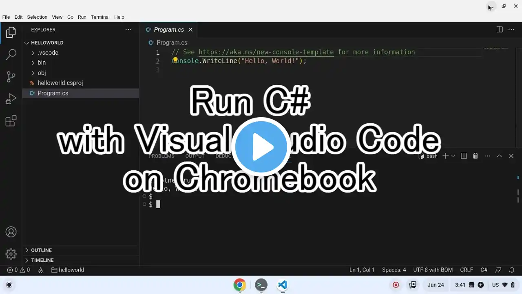Follow the aka.ms/new-console-template link
Viewport: 522px width, 294px height.
click(266, 52)
